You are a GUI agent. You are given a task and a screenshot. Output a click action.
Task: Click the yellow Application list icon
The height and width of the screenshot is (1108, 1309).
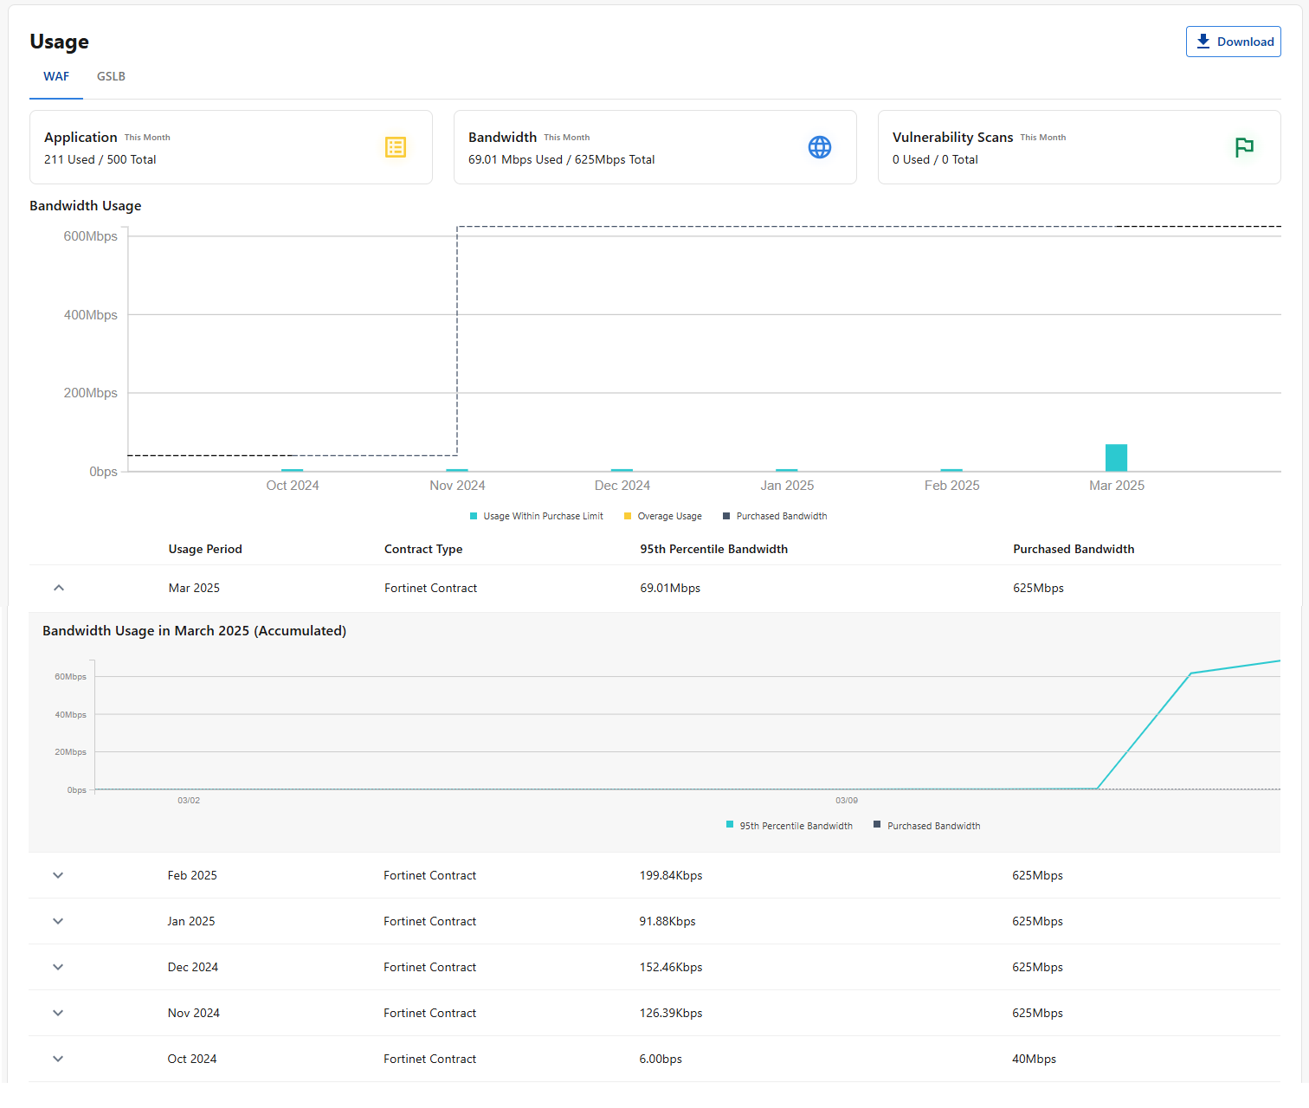[x=396, y=147]
